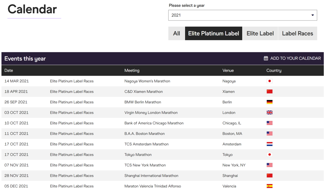This screenshot has width=325, height=191.
Task: Click the Country column header
Action: pos(274,70)
